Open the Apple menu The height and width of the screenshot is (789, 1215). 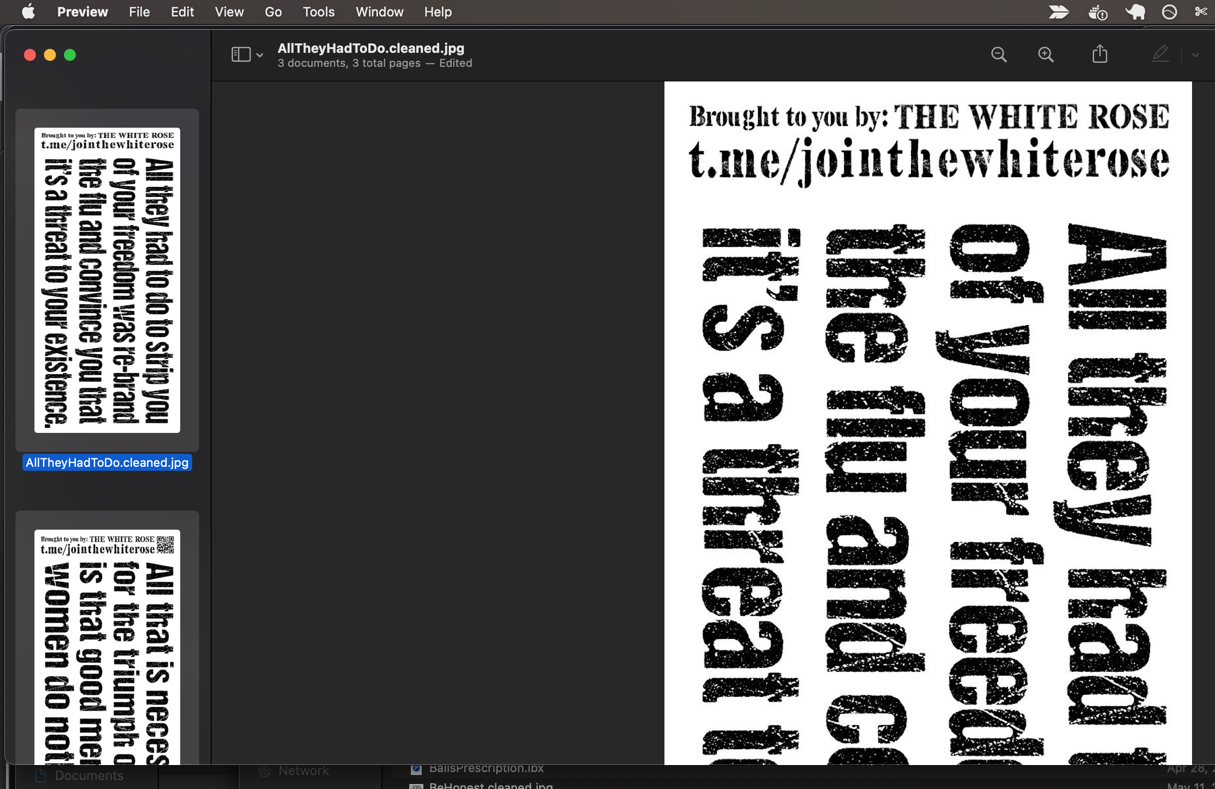point(28,12)
